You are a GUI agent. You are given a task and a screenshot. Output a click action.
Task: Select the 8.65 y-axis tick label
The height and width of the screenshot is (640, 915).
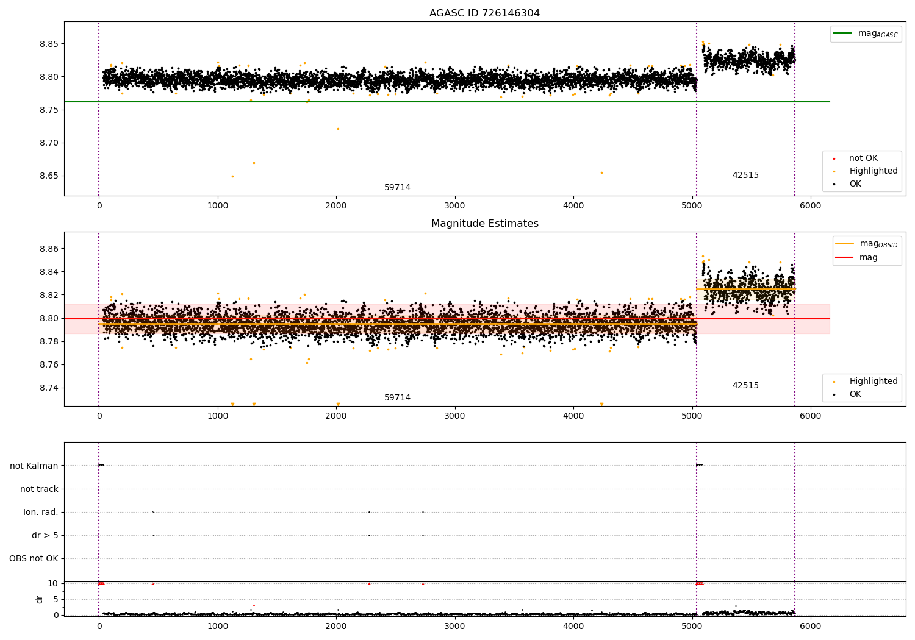point(49,176)
